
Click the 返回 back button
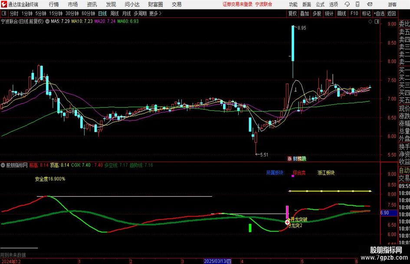tap(391, 13)
